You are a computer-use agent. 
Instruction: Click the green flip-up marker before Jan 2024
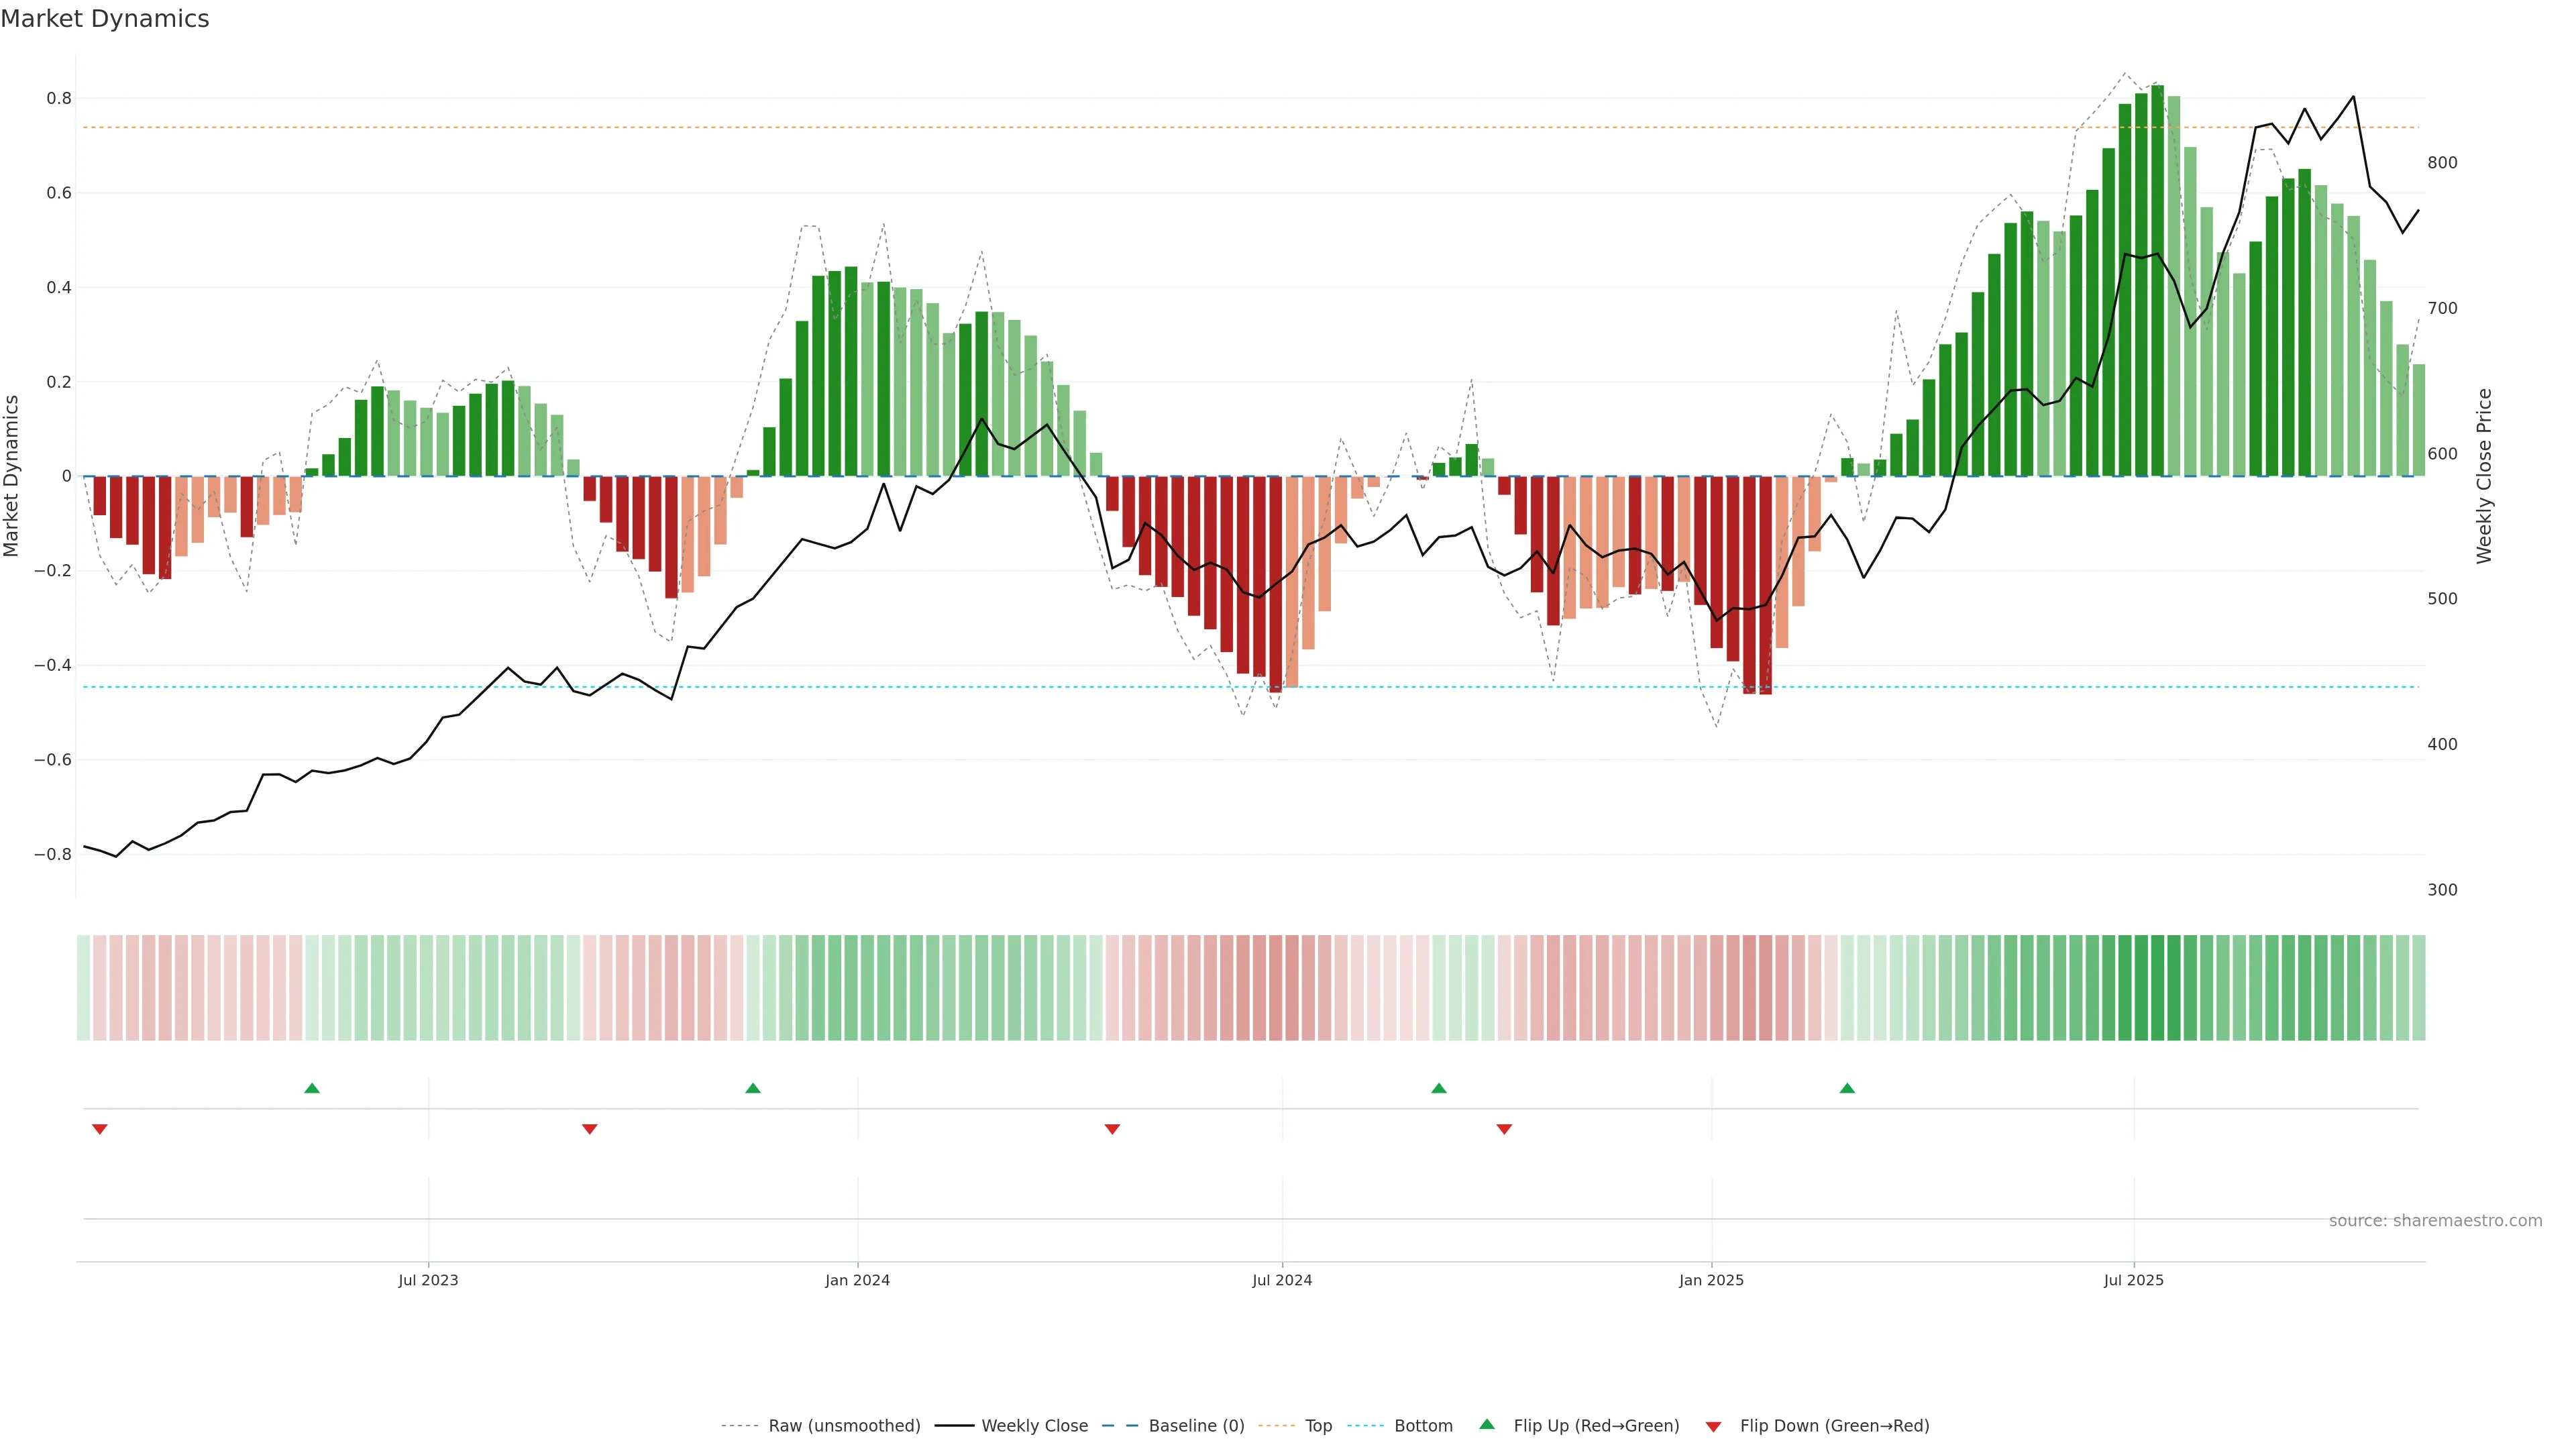pos(753,1088)
